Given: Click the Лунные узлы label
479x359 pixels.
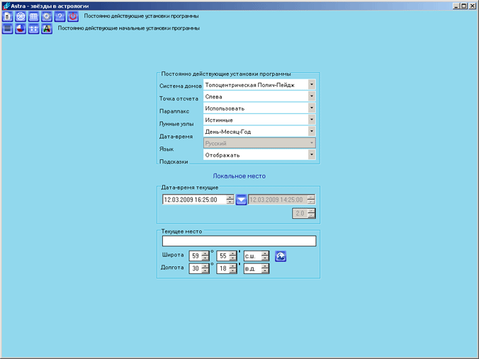Looking at the screenshot, I should (176, 124).
